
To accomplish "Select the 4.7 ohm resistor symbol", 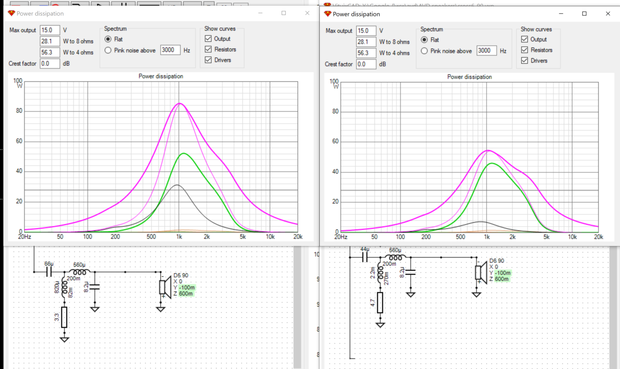I will click(380, 302).
